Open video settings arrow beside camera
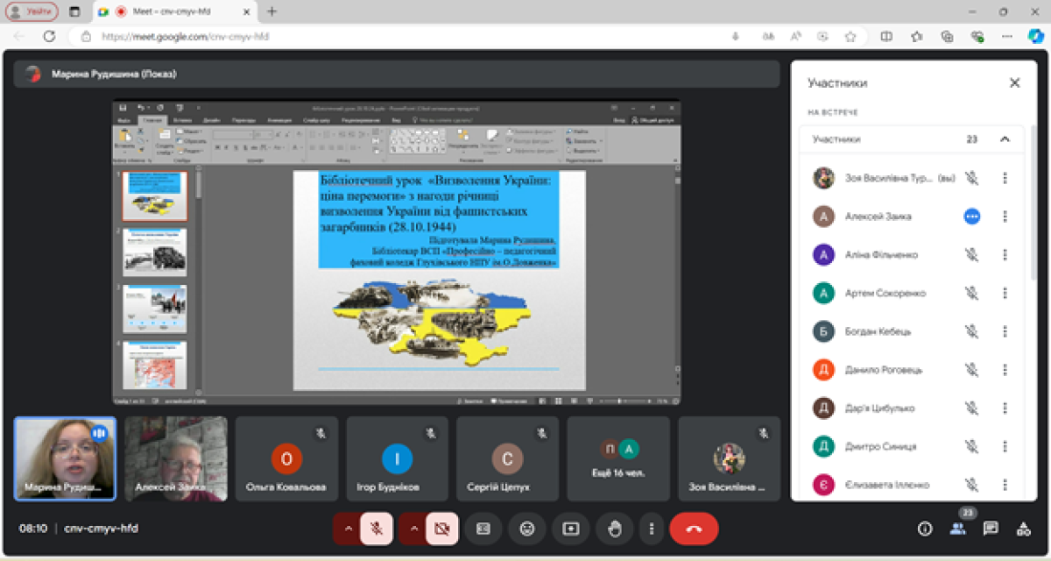The height and width of the screenshot is (561, 1051). pyautogui.click(x=413, y=529)
